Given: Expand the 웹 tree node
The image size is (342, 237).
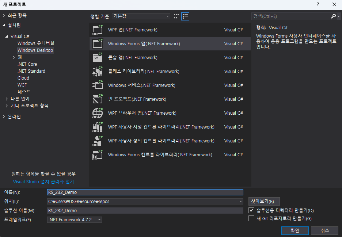Looking at the screenshot, I should pyautogui.click(x=14, y=57).
